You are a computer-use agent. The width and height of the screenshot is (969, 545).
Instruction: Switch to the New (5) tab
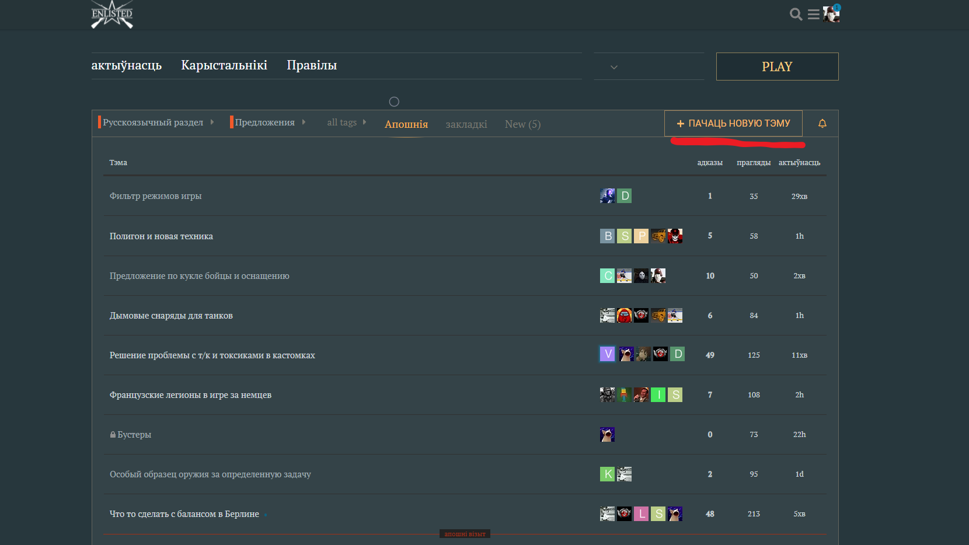tap(522, 124)
